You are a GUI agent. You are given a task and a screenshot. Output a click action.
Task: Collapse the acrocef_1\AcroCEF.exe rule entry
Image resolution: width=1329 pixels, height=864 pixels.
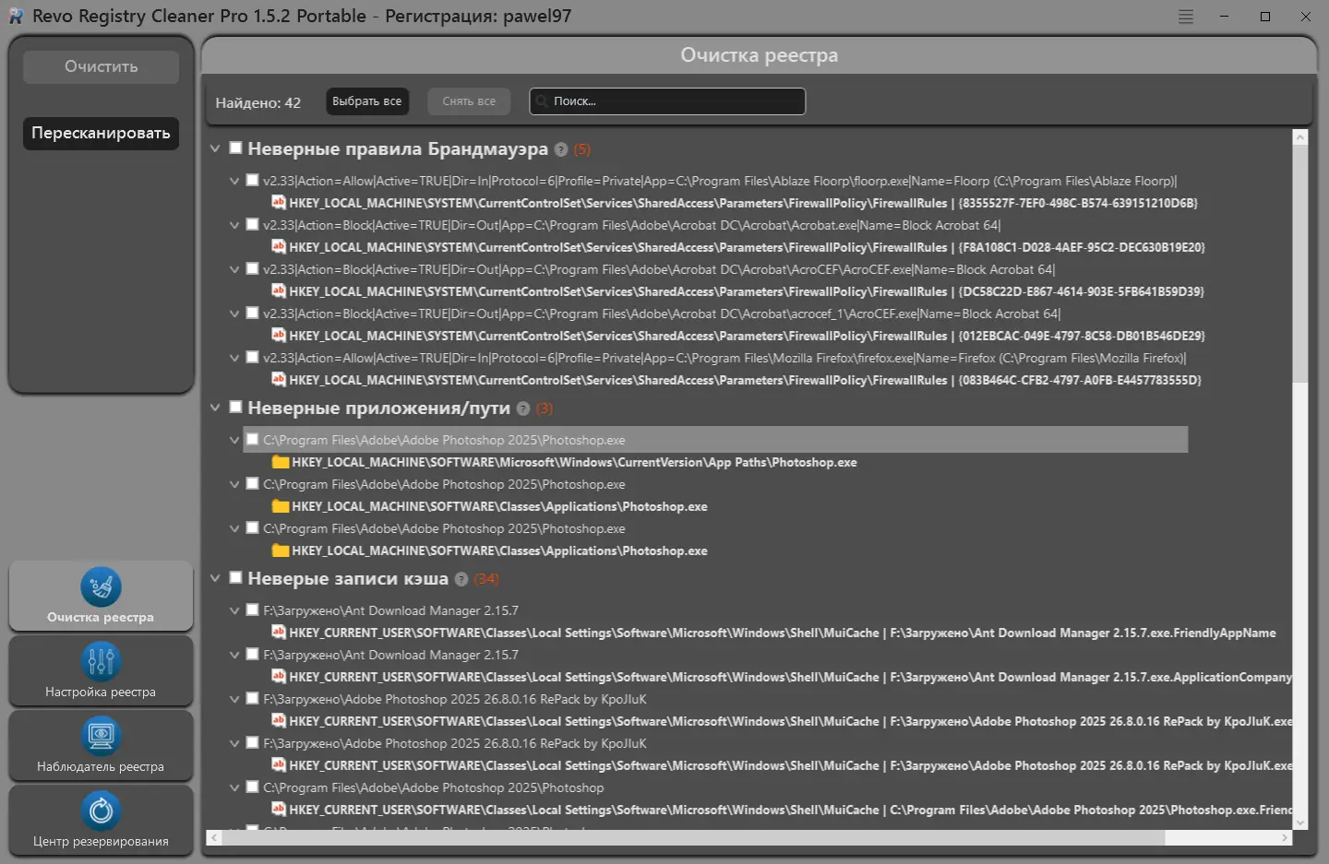(x=234, y=314)
